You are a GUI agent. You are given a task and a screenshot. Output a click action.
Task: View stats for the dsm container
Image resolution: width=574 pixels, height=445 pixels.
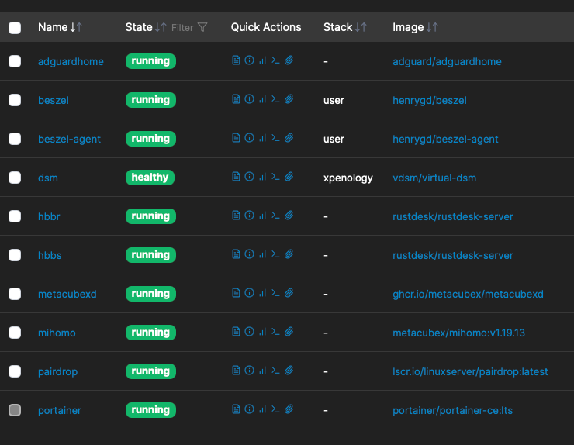(262, 178)
